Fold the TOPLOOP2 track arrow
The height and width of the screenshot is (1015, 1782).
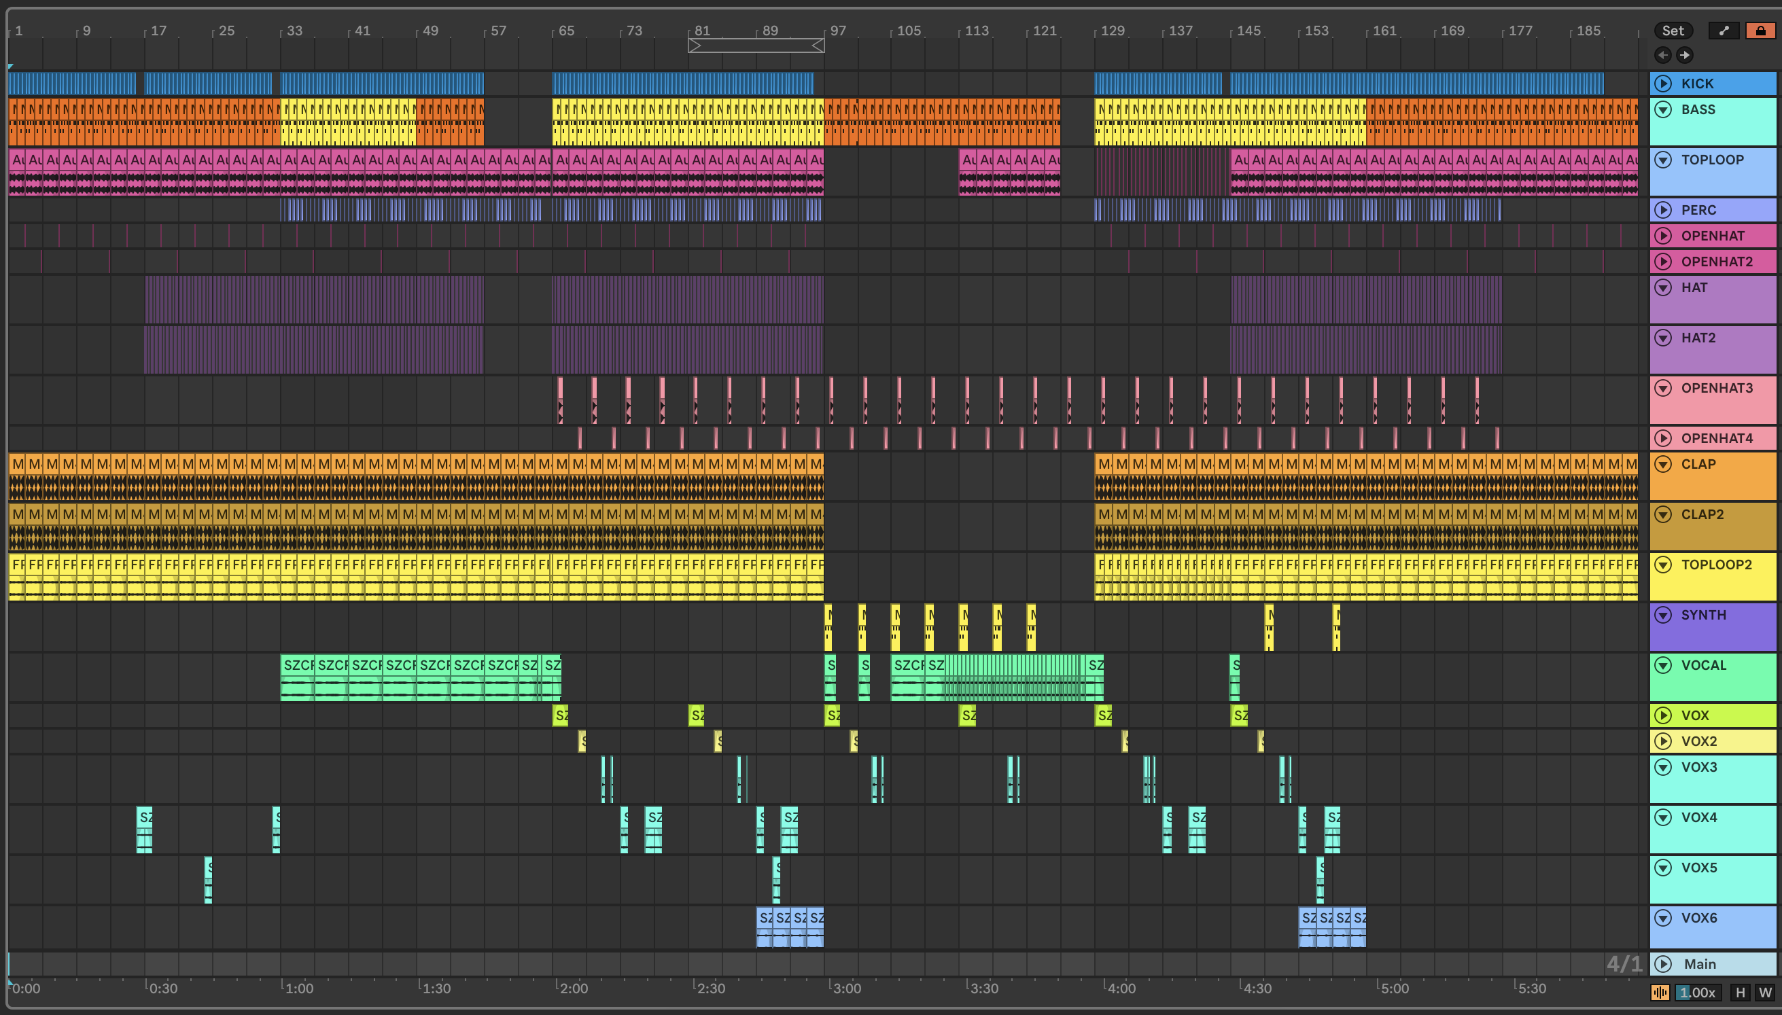pyautogui.click(x=1663, y=564)
